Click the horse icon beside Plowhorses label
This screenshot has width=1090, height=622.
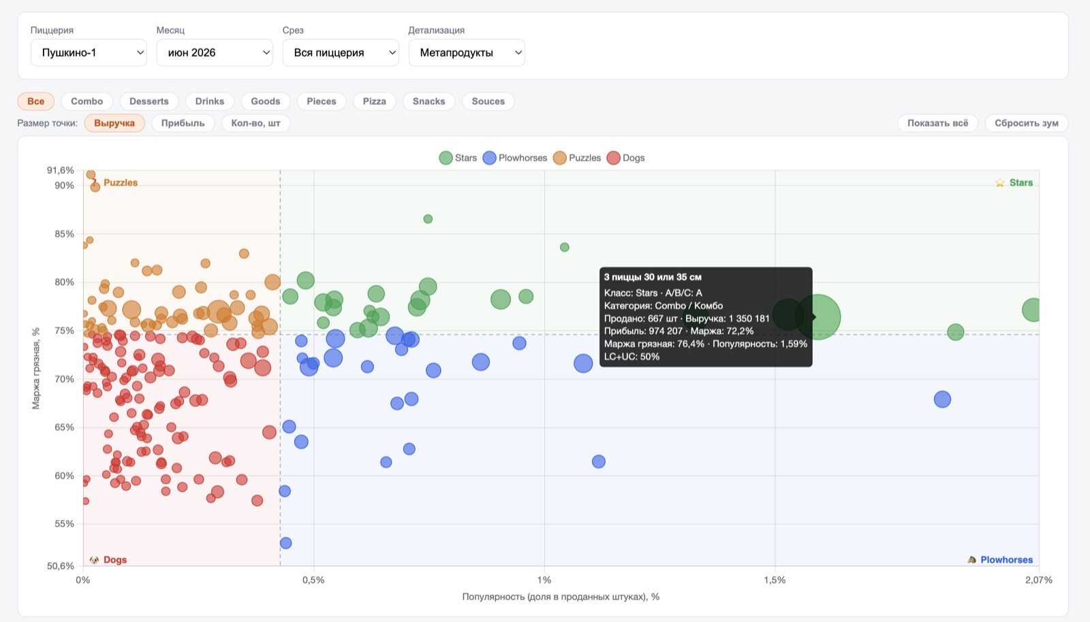tap(972, 559)
